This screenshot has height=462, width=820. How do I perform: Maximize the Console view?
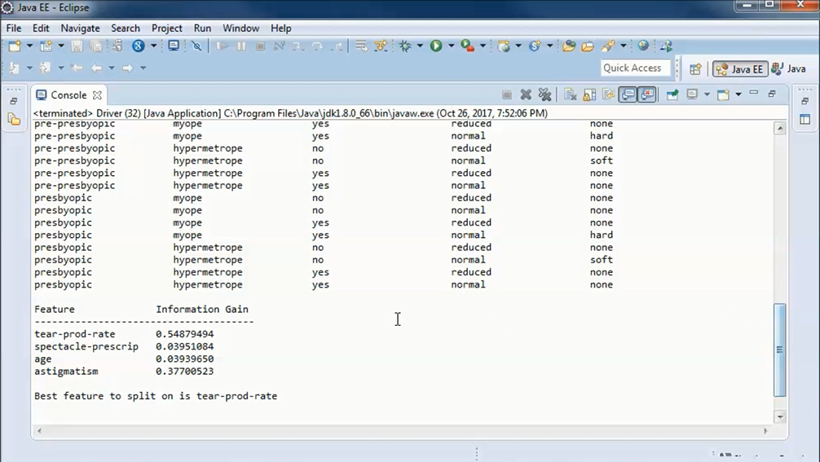pyautogui.click(x=772, y=93)
